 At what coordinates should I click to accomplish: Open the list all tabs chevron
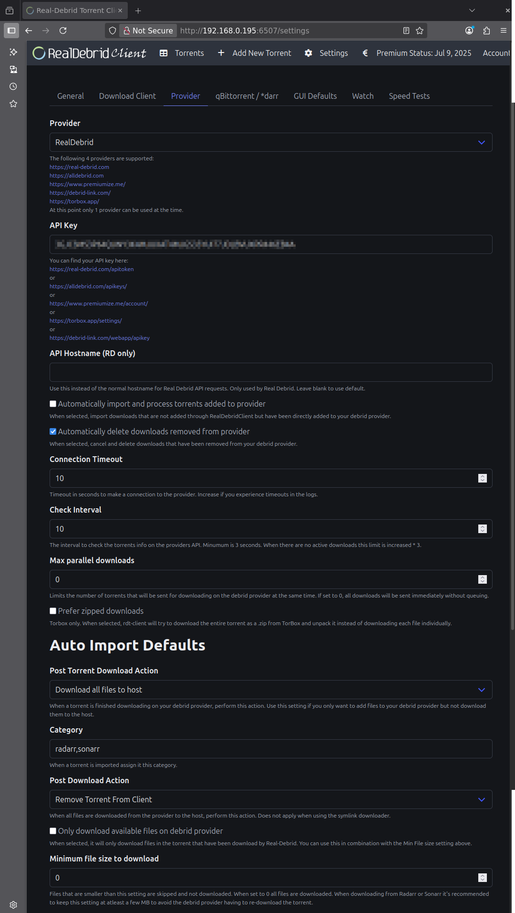coord(472,10)
